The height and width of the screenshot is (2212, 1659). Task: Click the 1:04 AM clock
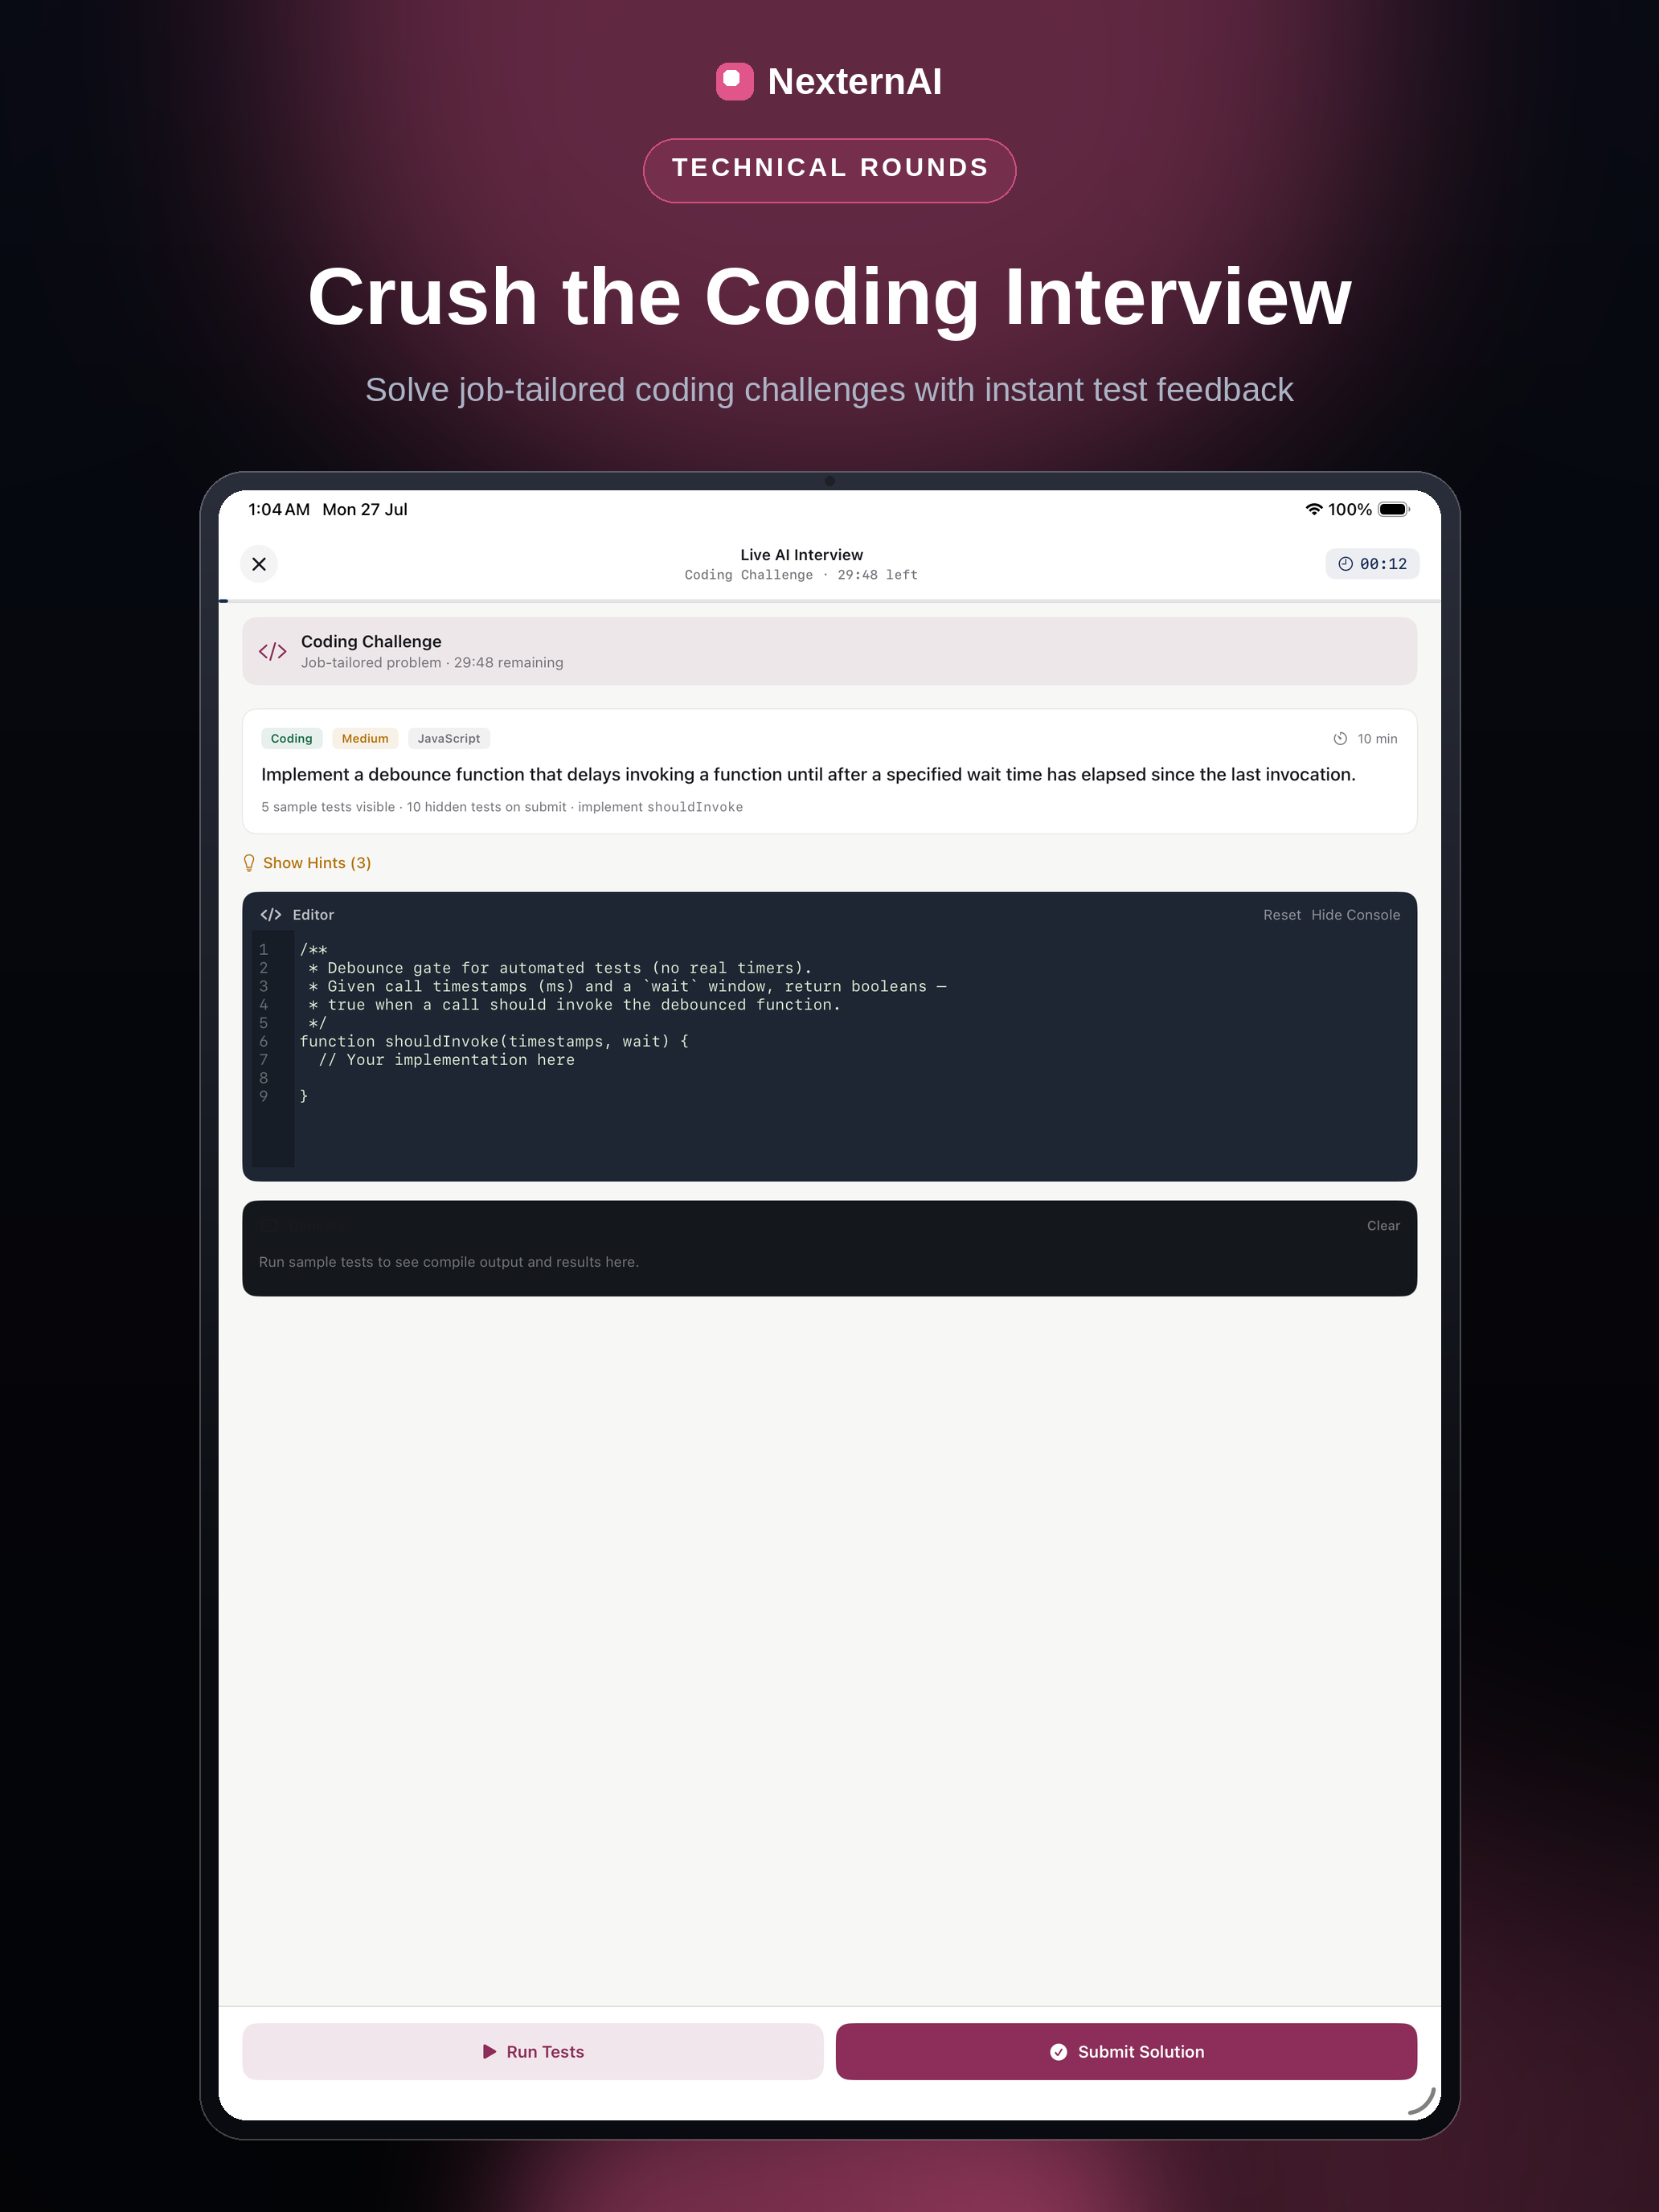[279, 509]
